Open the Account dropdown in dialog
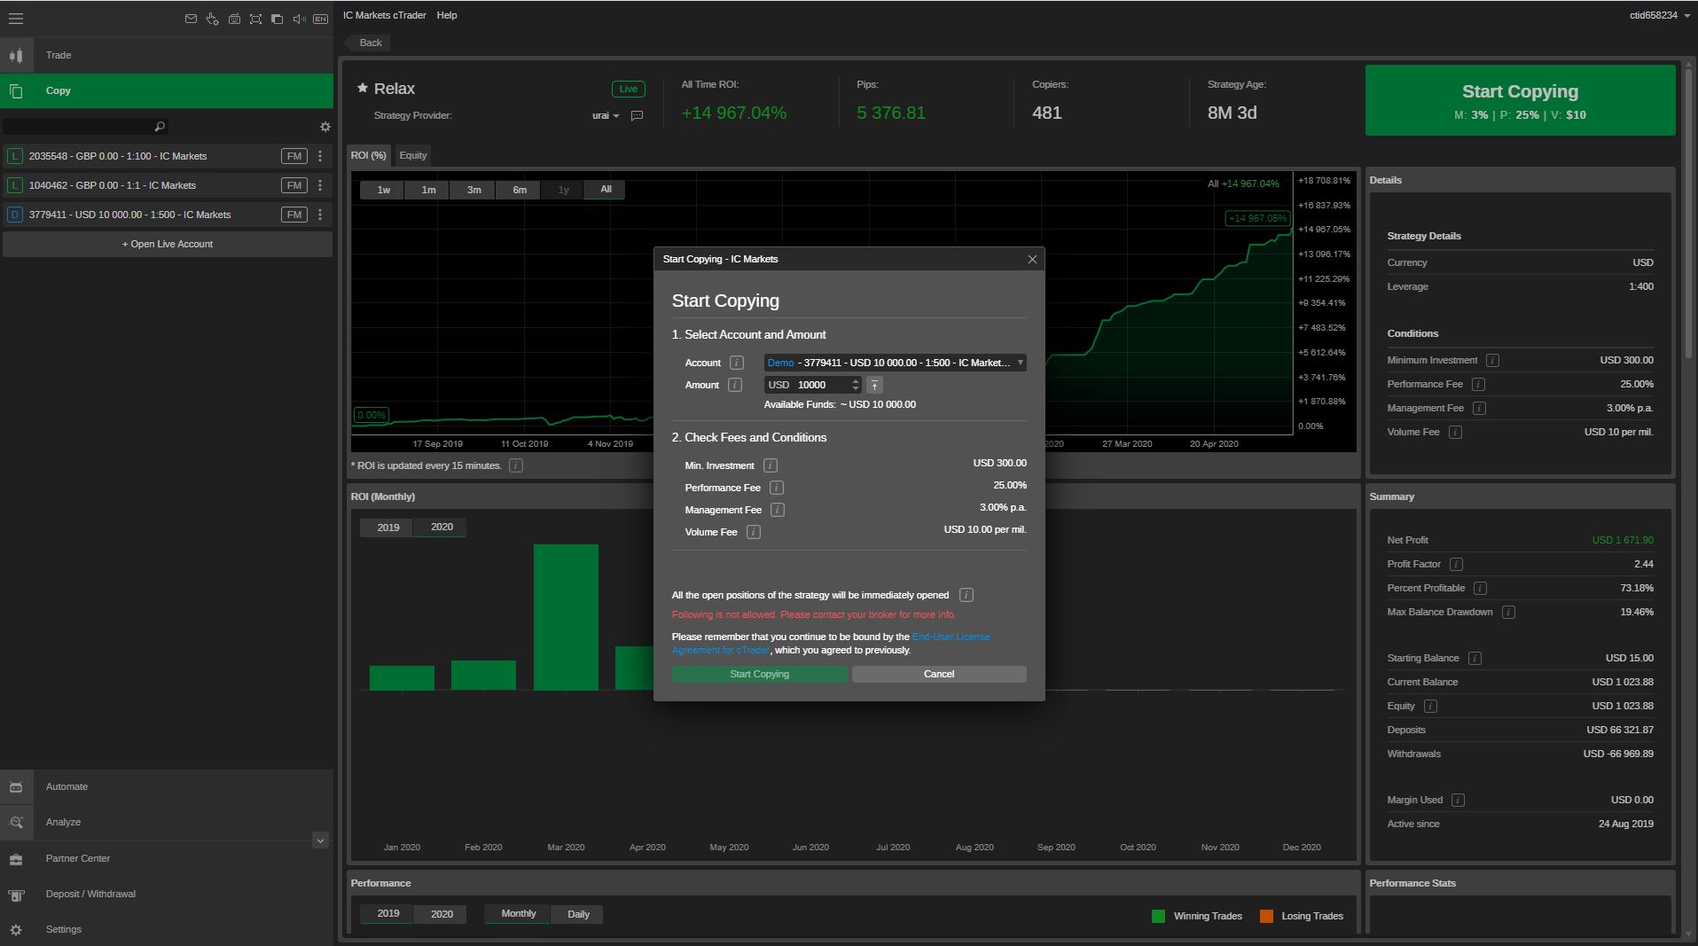This screenshot has height=946, width=1698. tap(895, 363)
